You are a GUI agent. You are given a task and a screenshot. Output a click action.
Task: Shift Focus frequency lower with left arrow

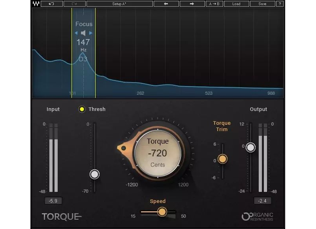[76, 33]
